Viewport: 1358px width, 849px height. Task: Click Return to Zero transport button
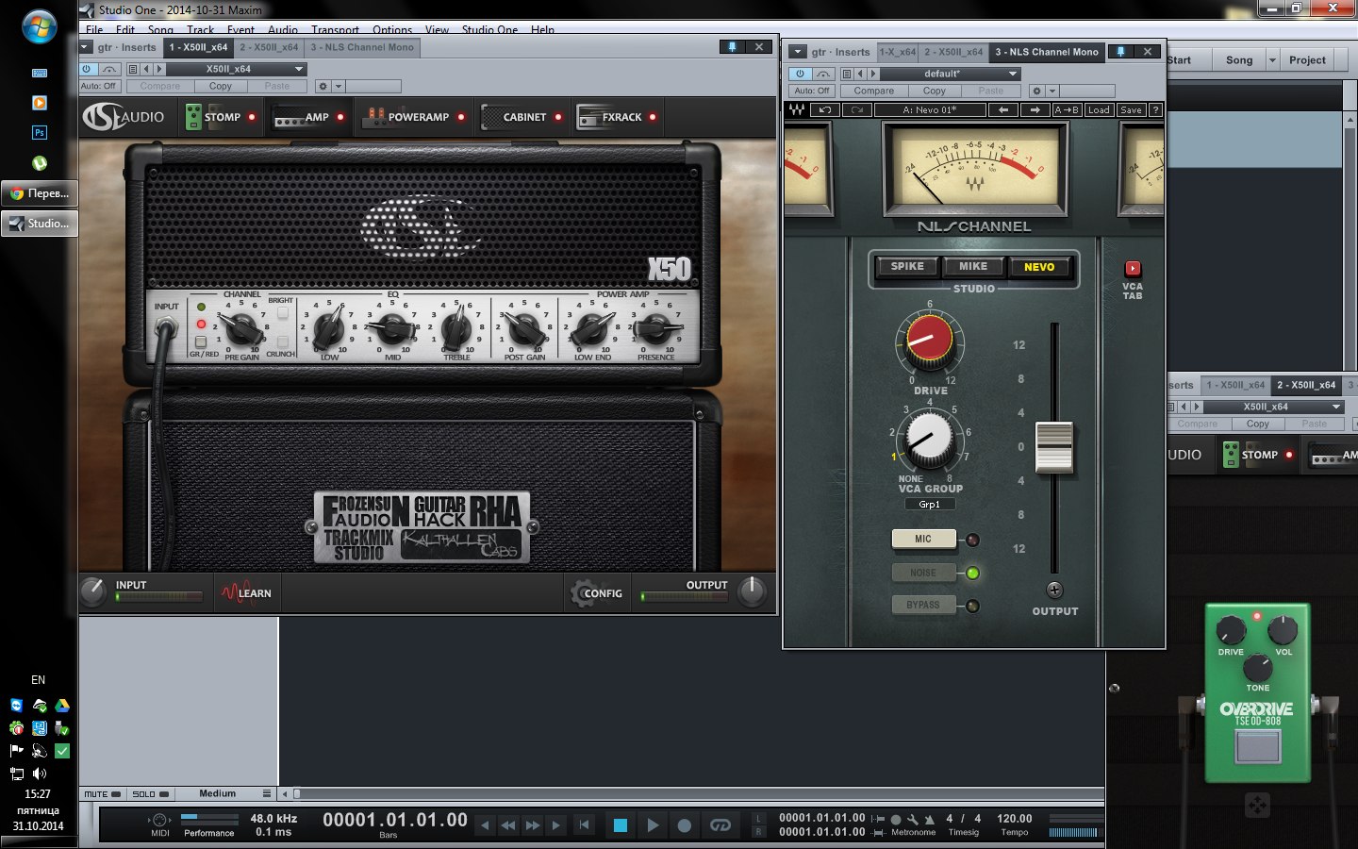584,825
